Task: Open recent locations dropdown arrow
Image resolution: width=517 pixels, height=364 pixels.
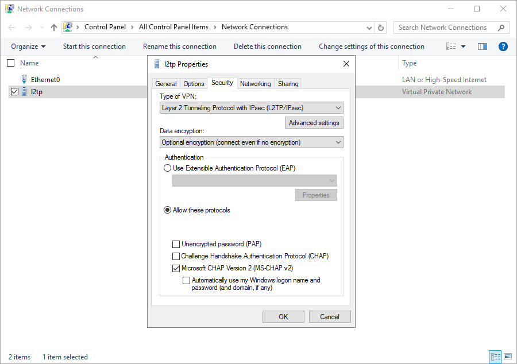Action: pos(42,28)
